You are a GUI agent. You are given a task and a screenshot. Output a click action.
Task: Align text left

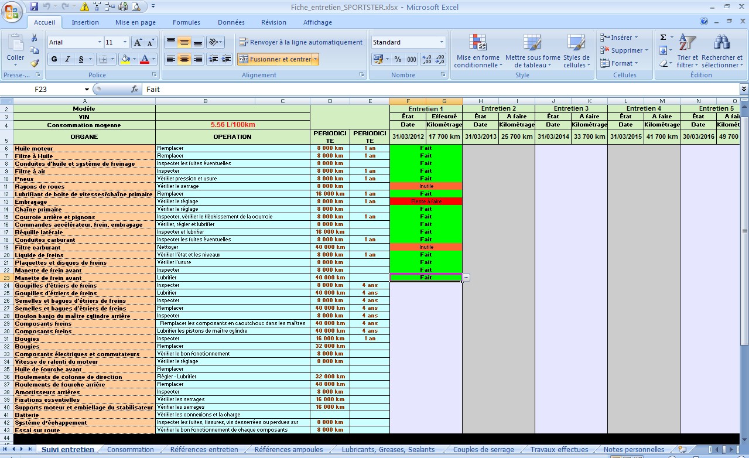tap(171, 59)
